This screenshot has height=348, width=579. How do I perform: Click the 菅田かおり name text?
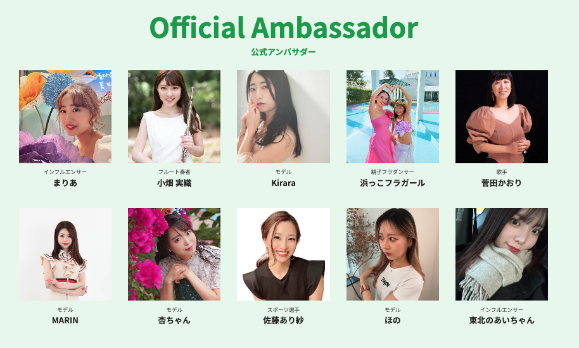[x=502, y=183]
